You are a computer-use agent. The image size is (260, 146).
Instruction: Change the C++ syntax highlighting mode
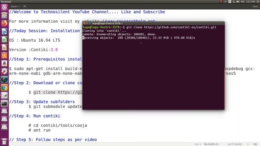(198, 144)
